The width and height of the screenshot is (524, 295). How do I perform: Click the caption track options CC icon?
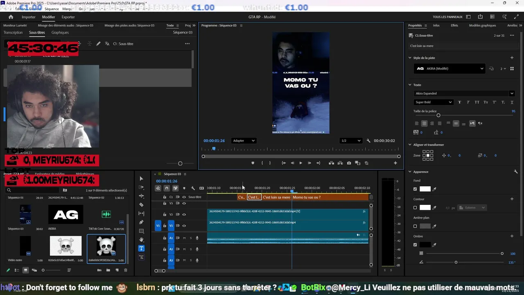(x=201, y=188)
